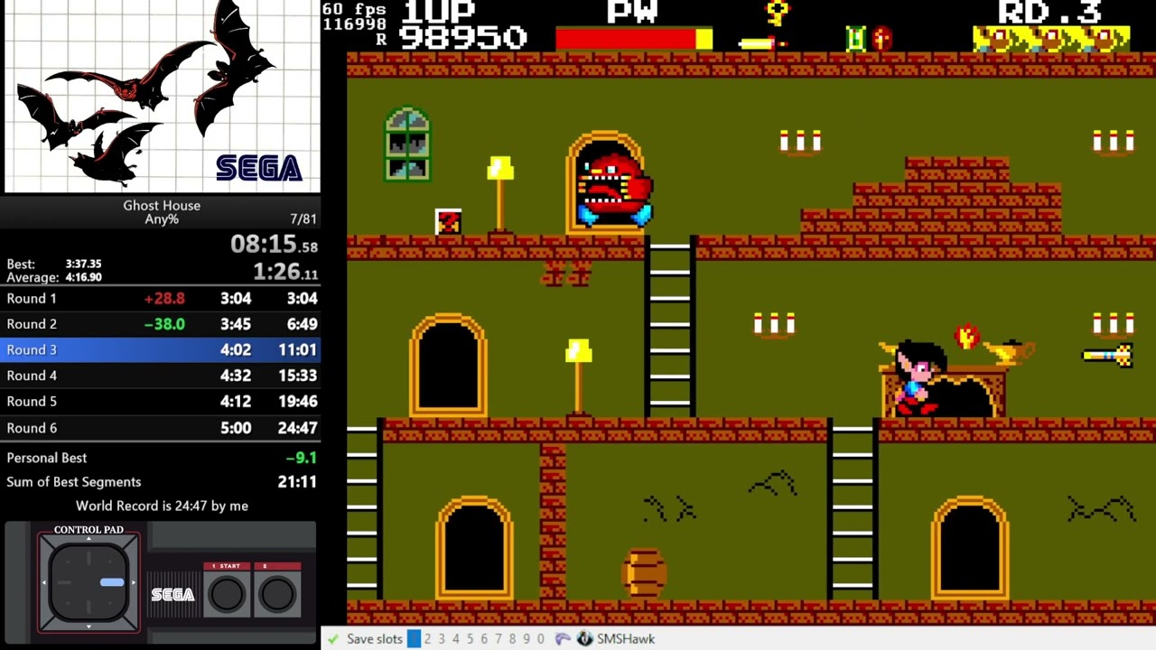Select save slot 8
Image resolution: width=1156 pixels, height=650 pixels.
tap(512, 639)
